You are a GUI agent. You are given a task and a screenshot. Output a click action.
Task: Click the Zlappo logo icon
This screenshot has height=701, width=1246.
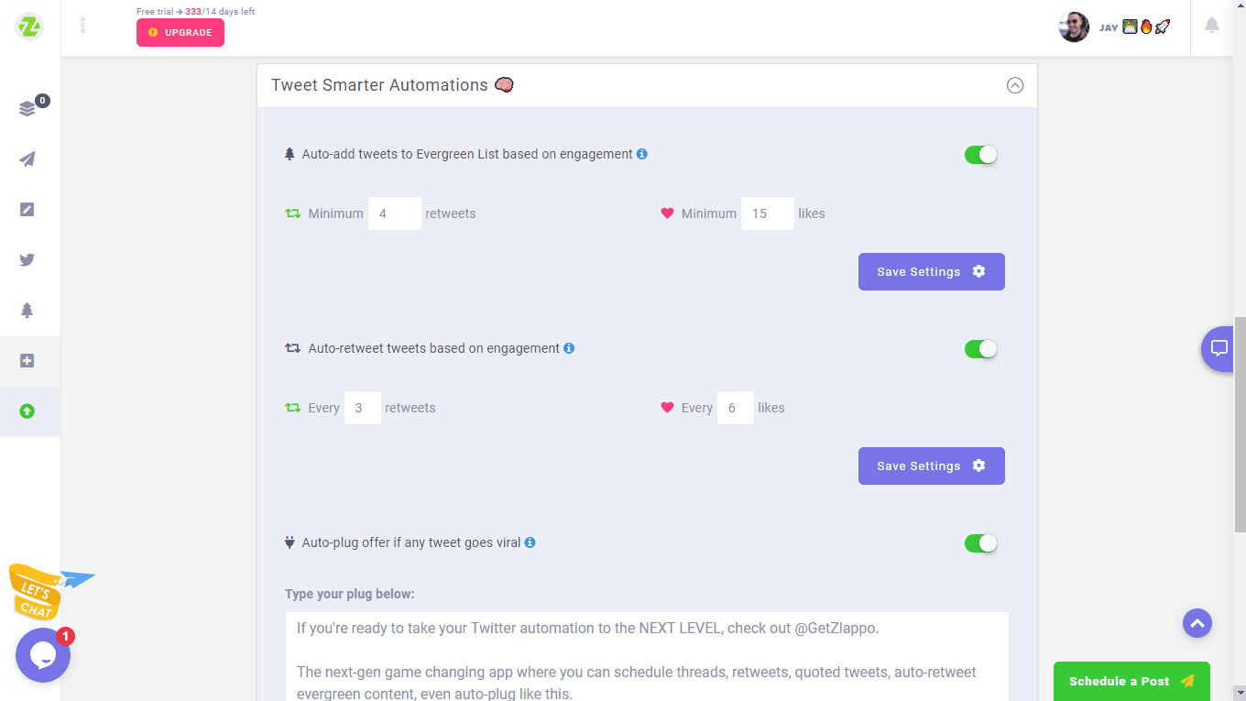click(29, 27)
